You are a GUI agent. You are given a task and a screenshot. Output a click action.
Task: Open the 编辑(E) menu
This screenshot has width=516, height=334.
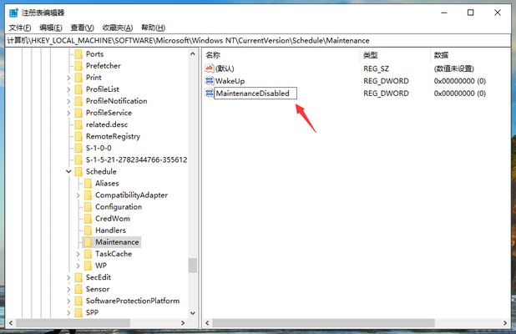click(x=53, y=27)
